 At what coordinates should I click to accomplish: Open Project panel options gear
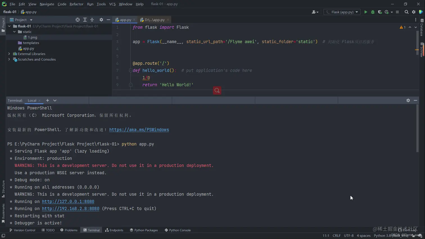101,20
